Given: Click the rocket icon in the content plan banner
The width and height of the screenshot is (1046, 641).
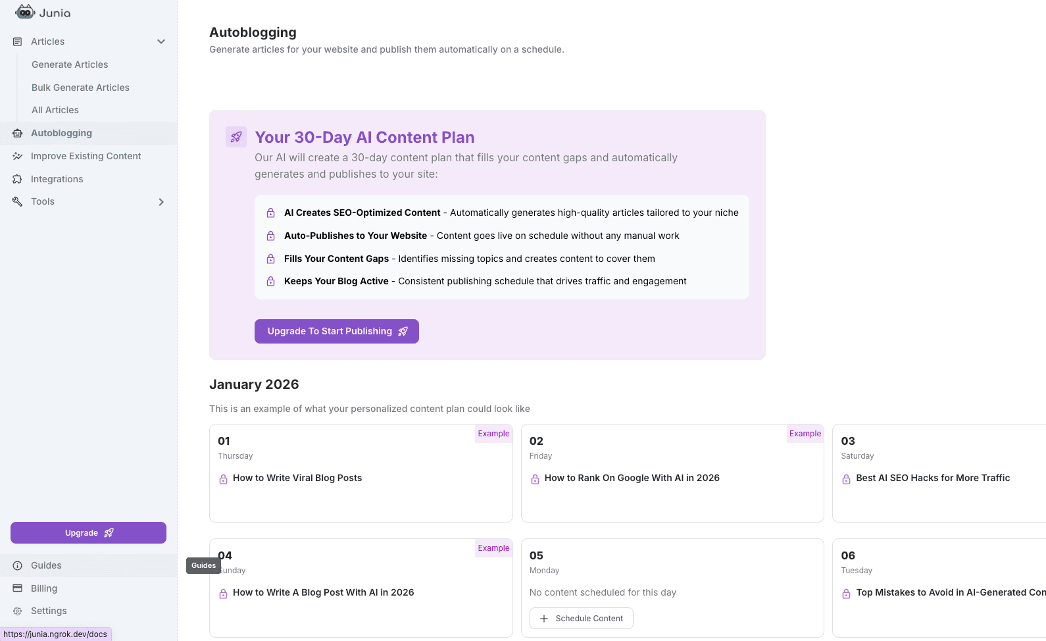Looking at the screenshot, I should click(x=236, y=137).
